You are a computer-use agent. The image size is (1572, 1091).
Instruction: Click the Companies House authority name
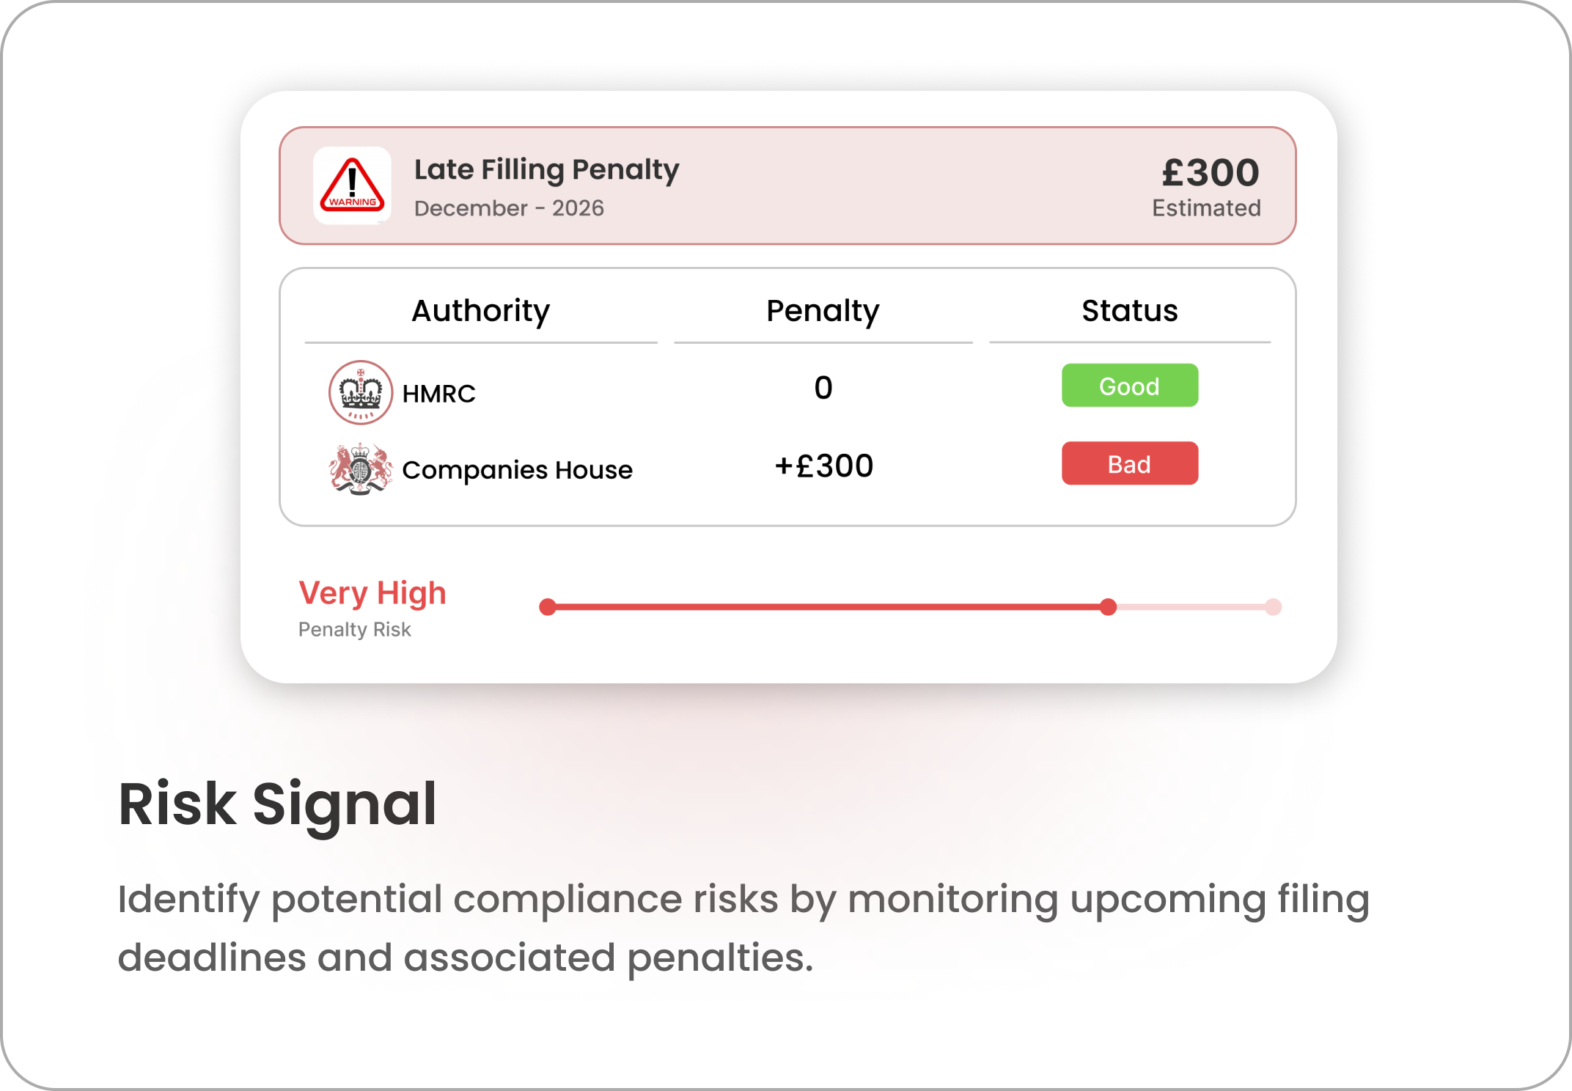click(517, 470)
